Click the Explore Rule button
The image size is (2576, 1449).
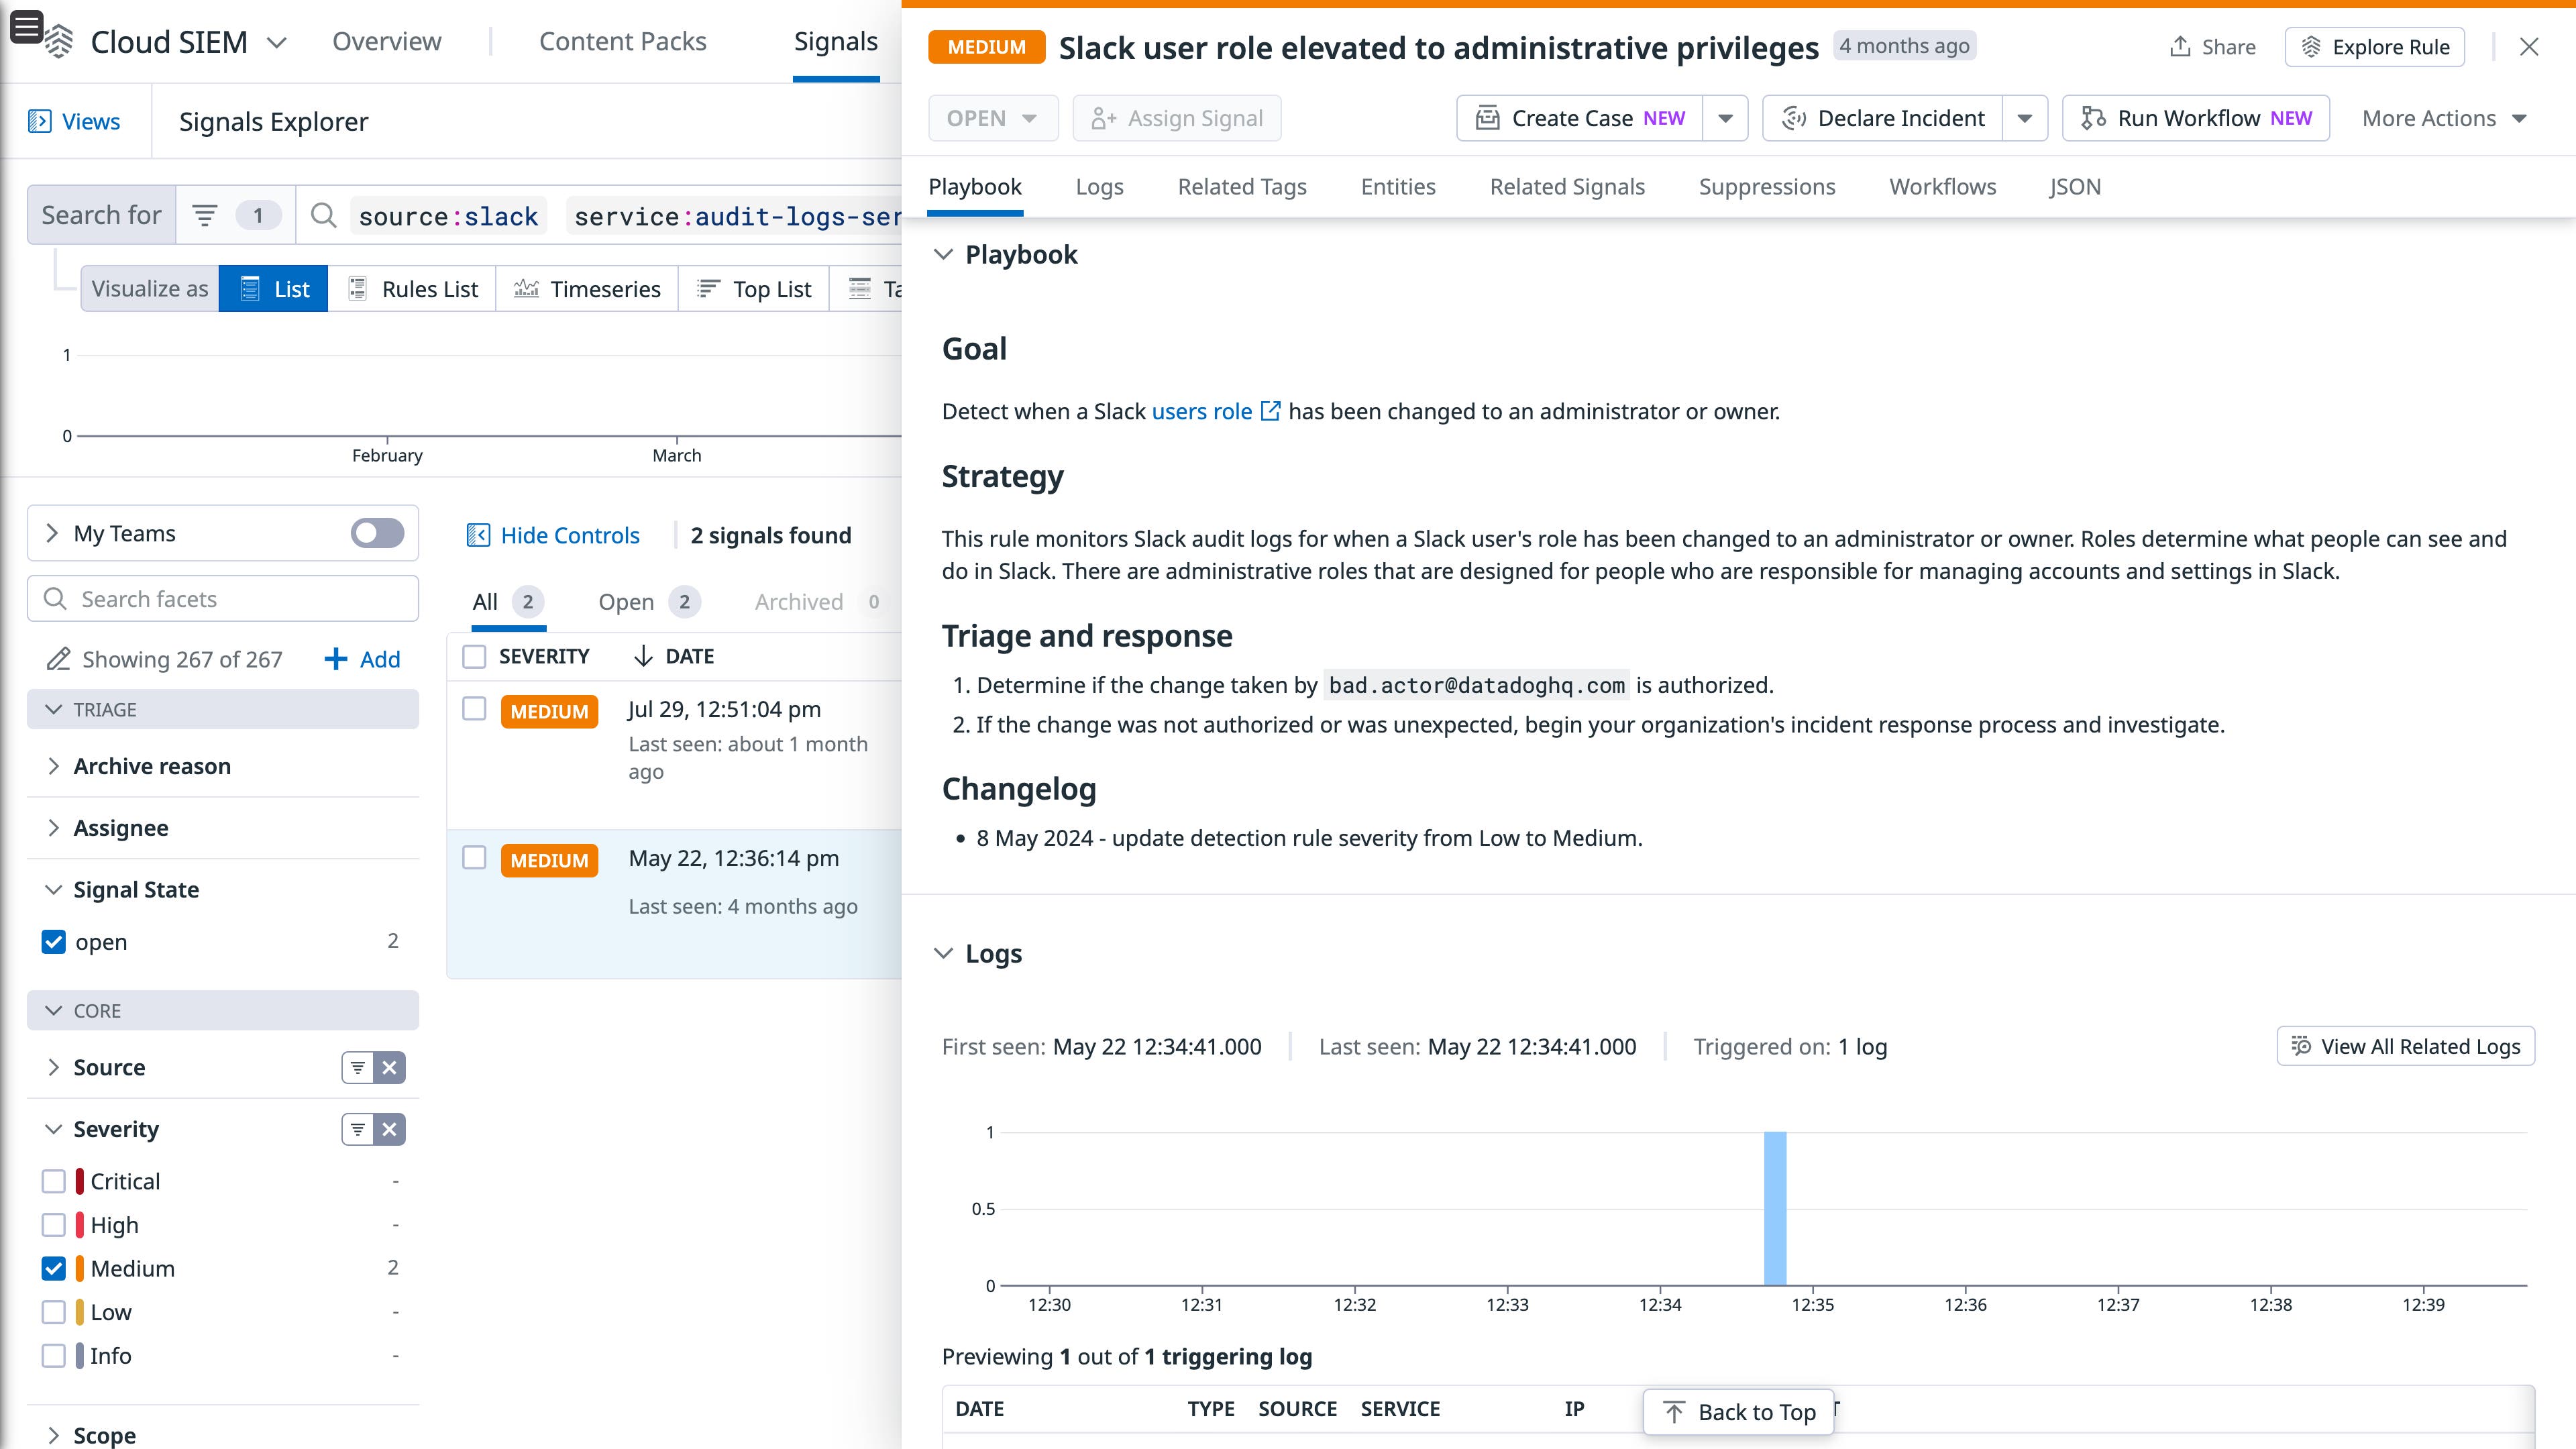click(x=2375, y=46)
